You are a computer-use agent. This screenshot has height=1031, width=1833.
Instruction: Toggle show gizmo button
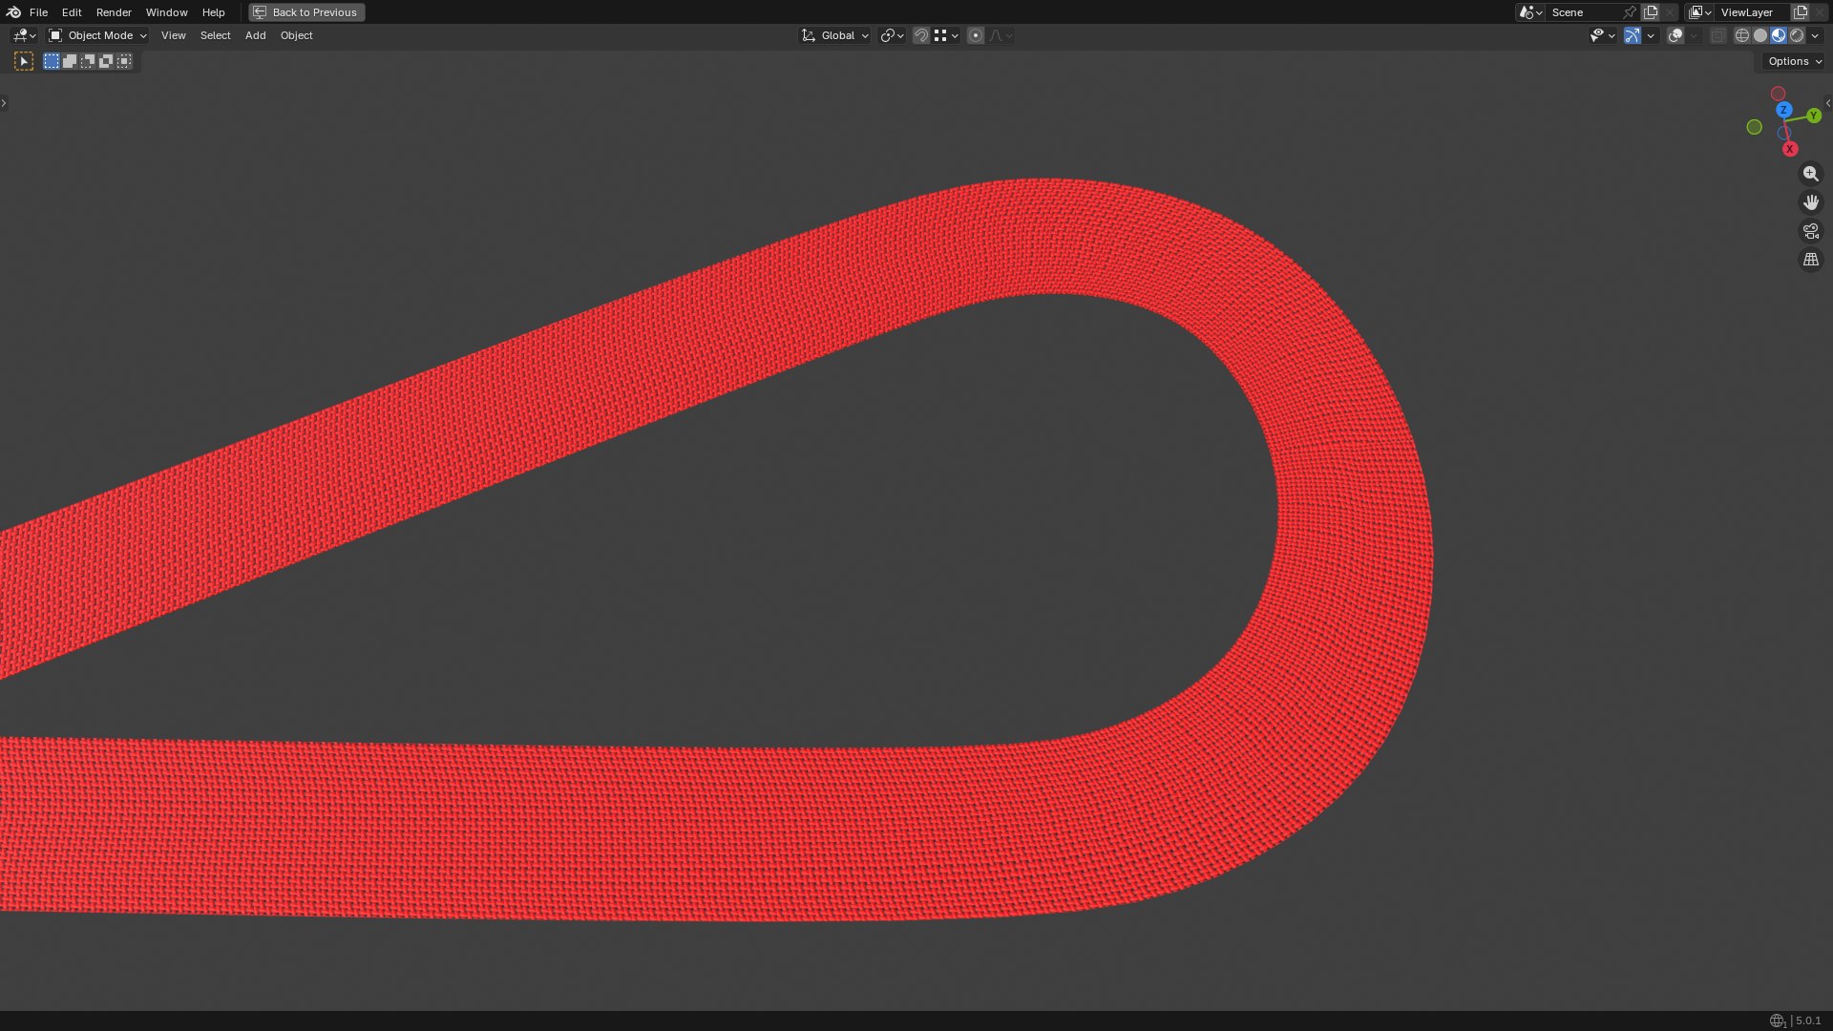click(1633, 35)
